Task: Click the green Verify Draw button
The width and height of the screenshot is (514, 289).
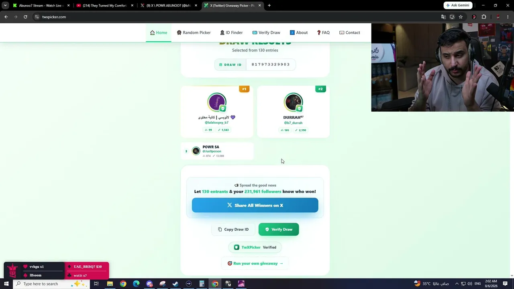Action: pos(279,229)
